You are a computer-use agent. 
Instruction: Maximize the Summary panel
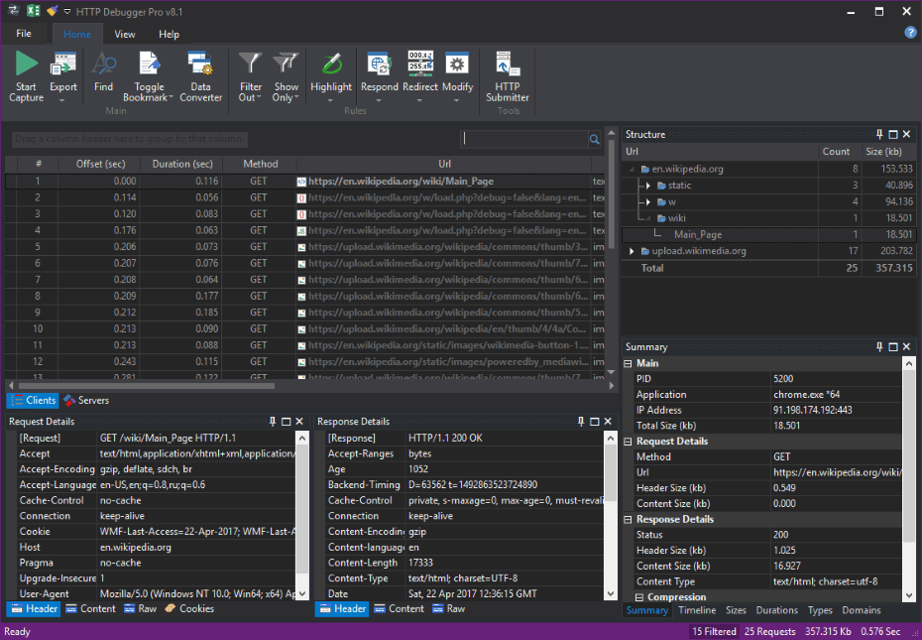point(892,346)
